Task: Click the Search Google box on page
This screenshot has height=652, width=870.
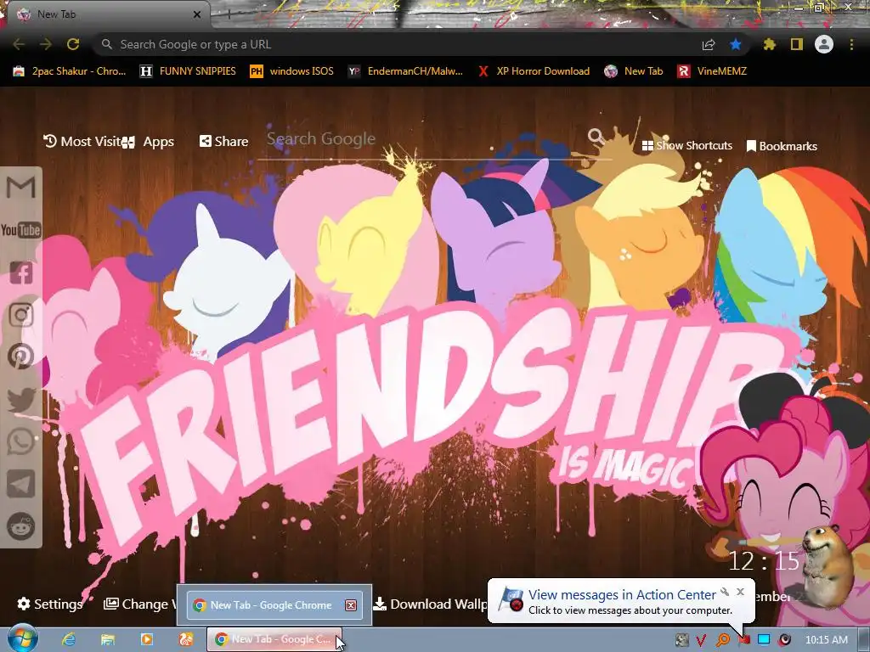Action: click(x=425, y=139)
